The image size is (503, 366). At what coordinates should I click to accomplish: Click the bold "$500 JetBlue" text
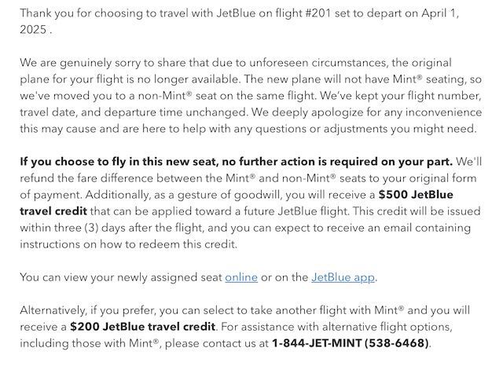point(416,195)
